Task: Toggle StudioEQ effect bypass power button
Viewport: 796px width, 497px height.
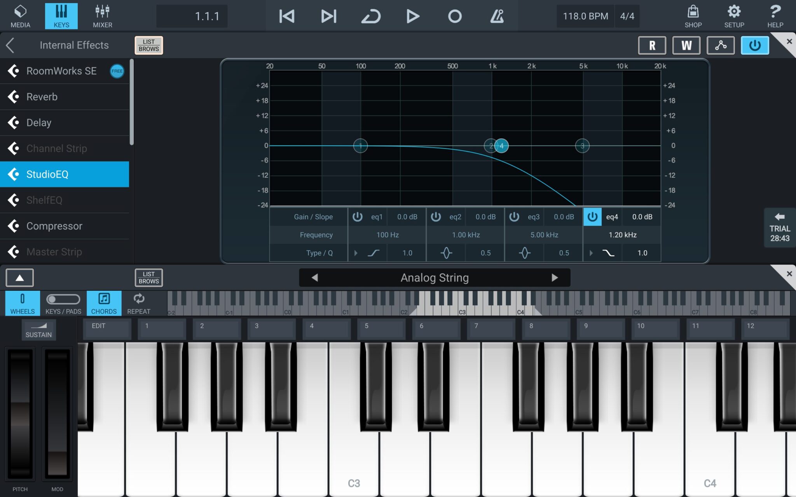Action: coord(754,45)
